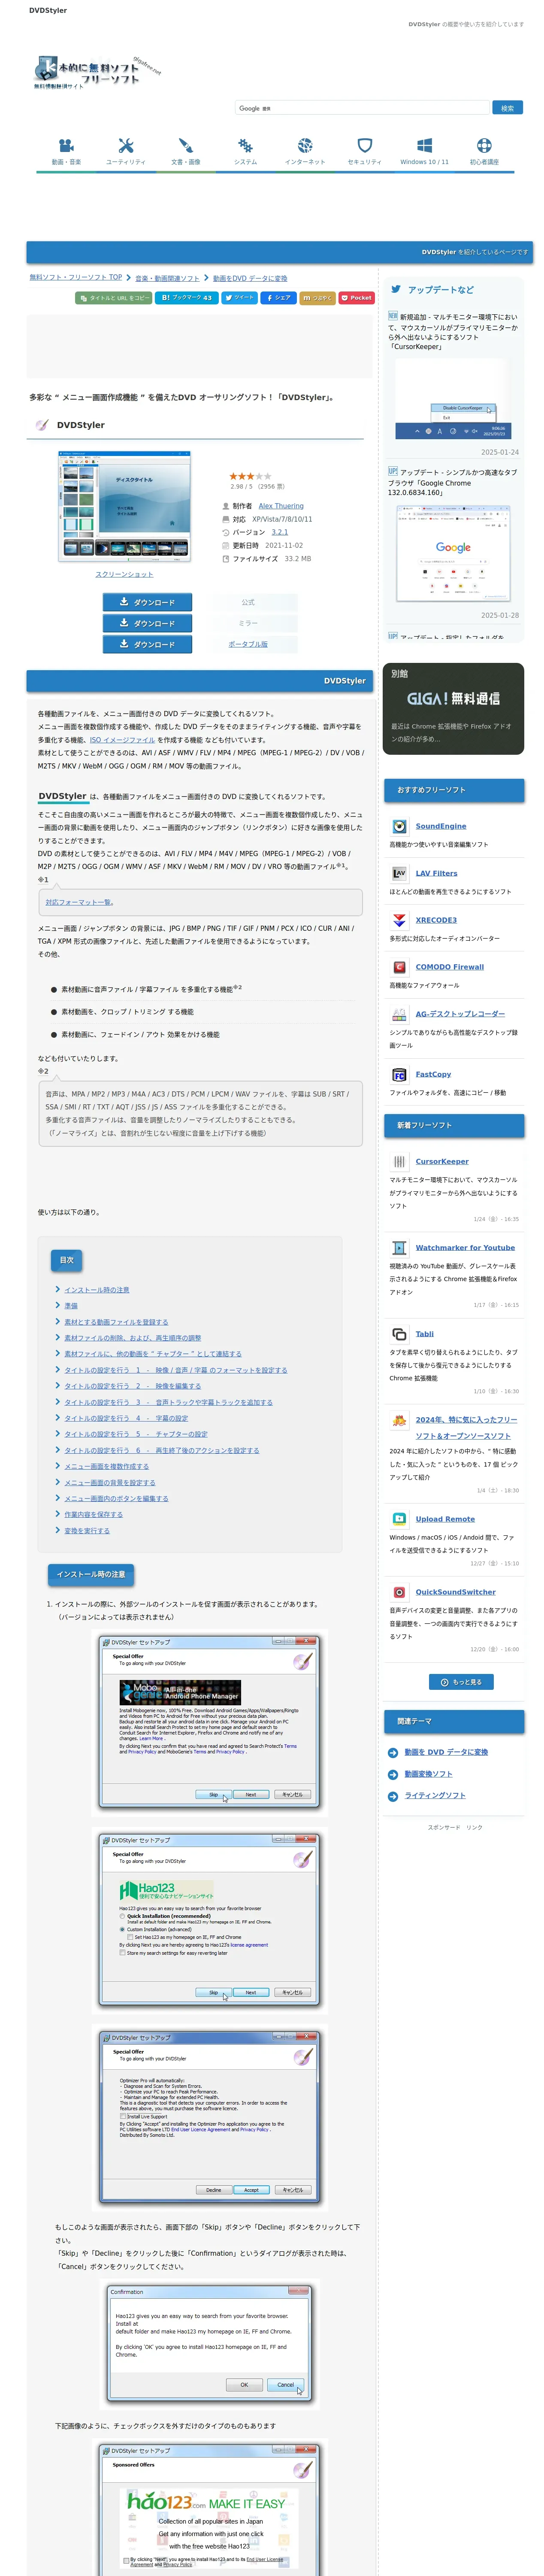Share on Facebook with シェア button
The height and width of the screenshot is (2576, 544).
click(x=278, y=298)
